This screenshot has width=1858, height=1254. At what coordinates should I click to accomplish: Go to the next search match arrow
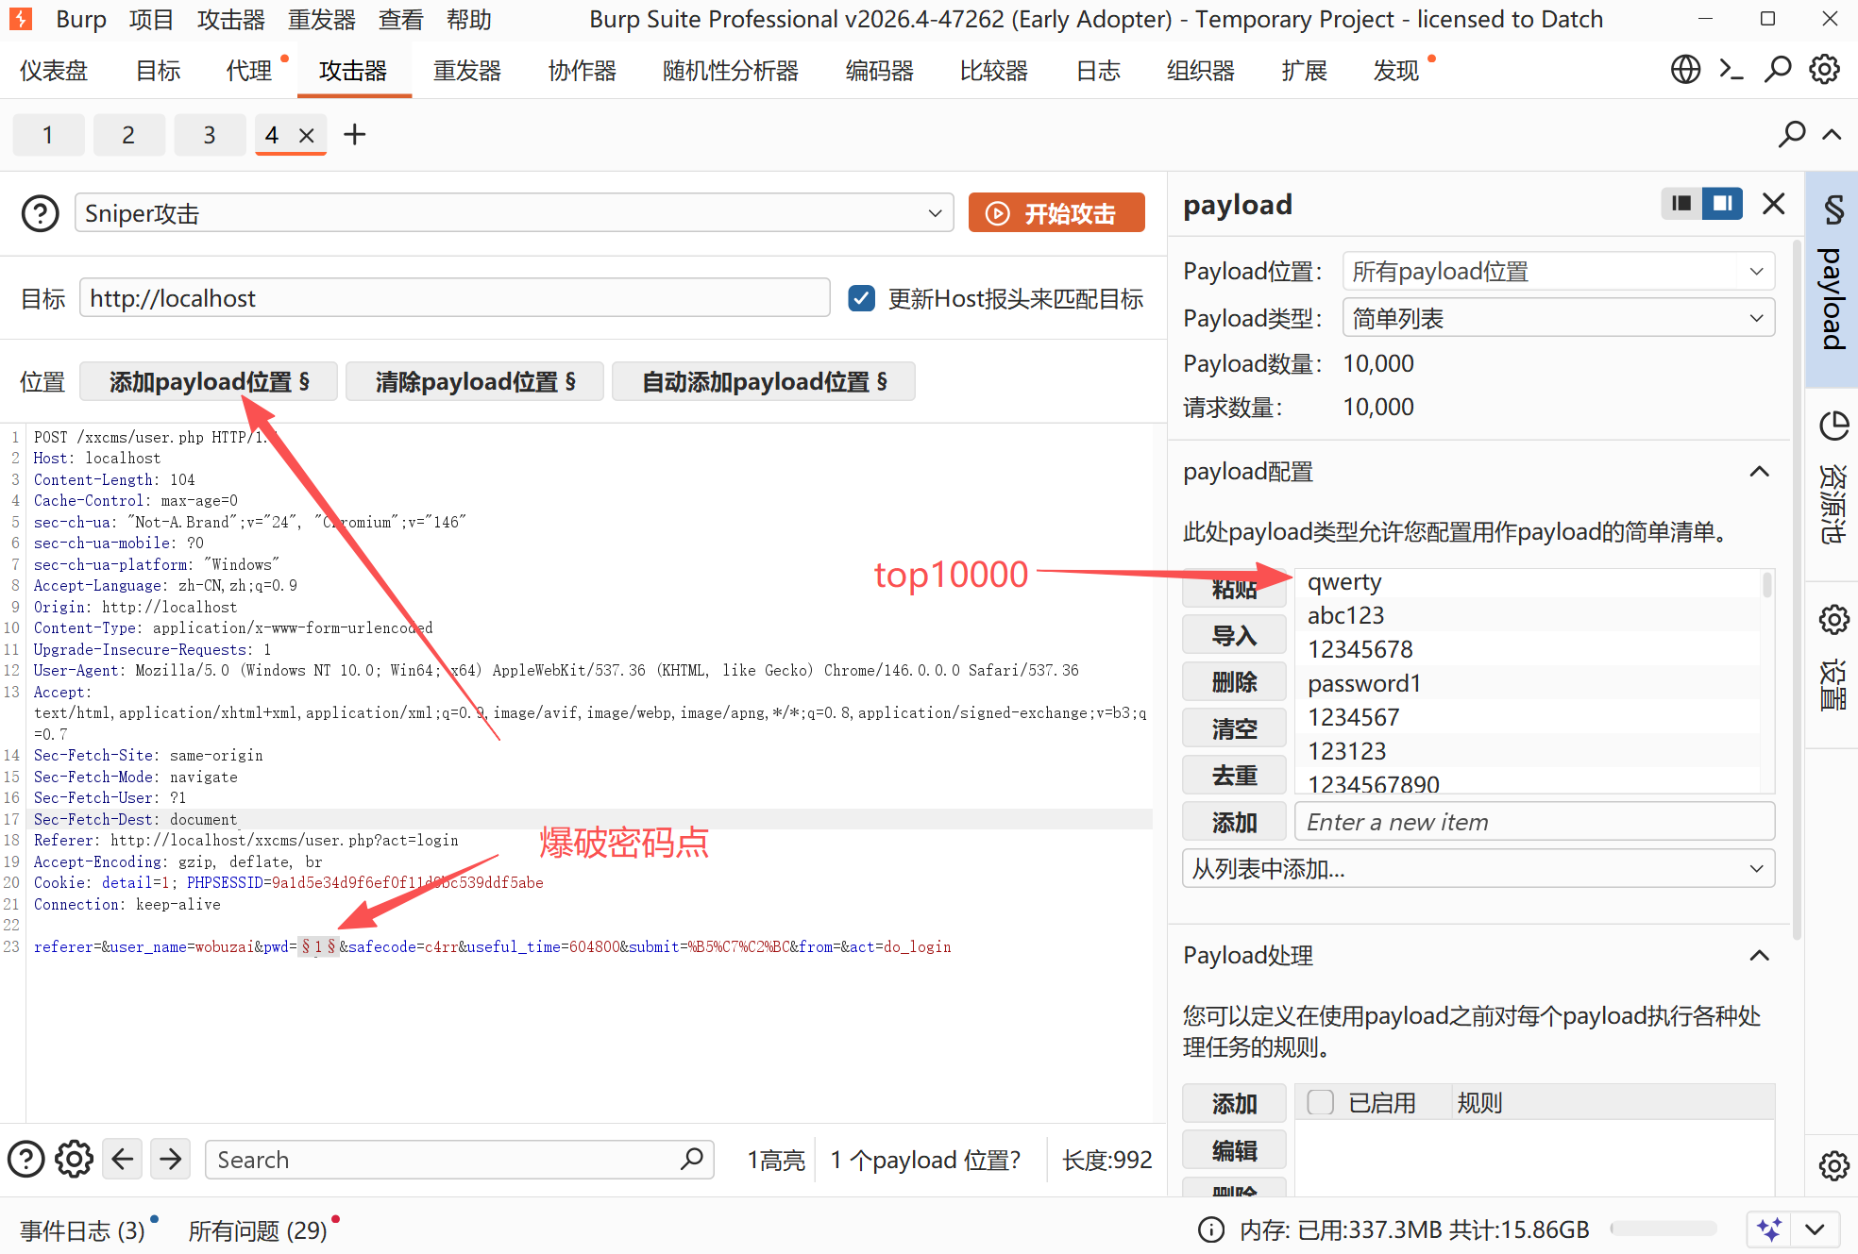[x=171, y=1160]
